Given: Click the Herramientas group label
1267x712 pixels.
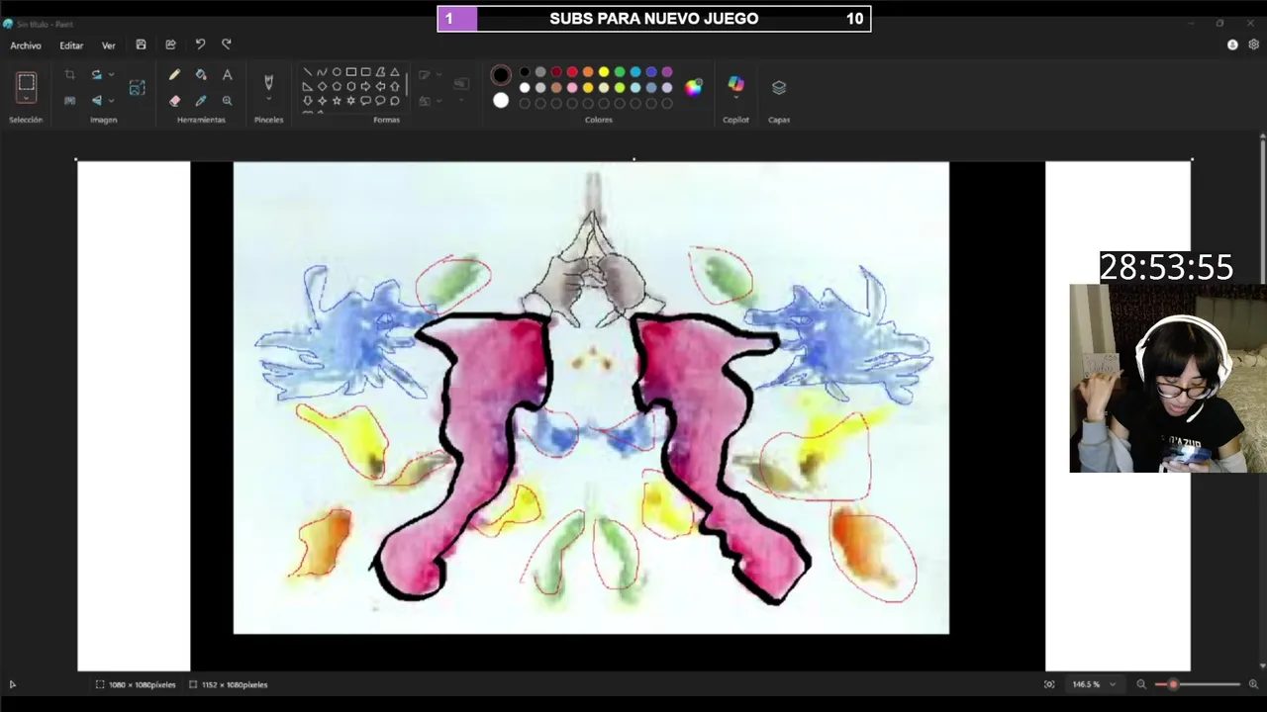Looking at the screenshot, I should 201,120.
